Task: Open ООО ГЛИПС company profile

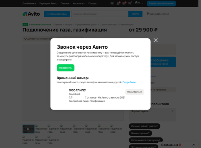Action: click(x=77, y=90)
